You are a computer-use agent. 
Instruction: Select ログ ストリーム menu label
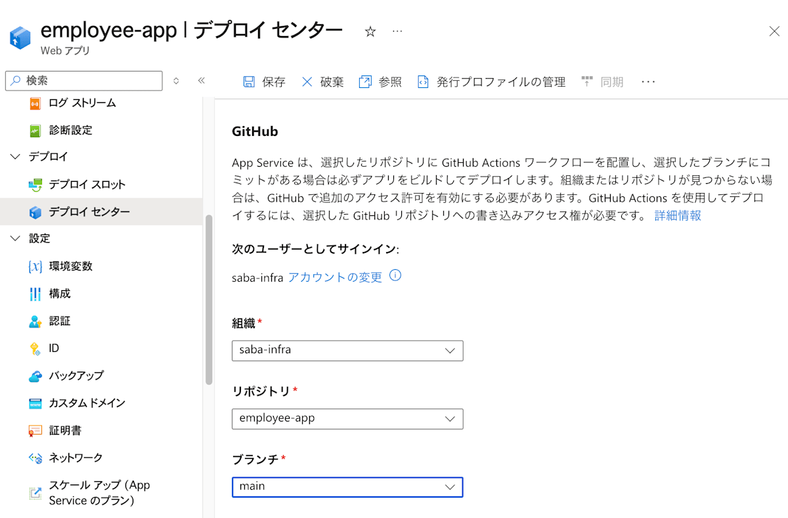(x=82, y=103)
